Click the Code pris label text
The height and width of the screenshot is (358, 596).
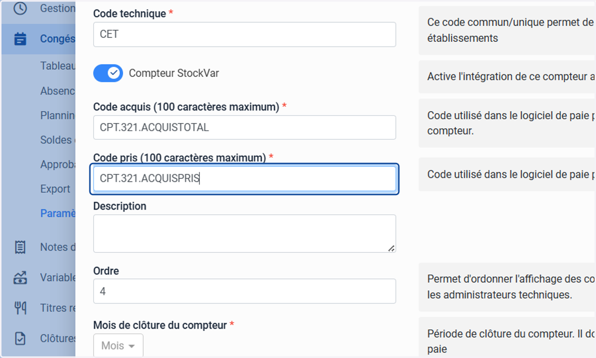coord(180,157)
